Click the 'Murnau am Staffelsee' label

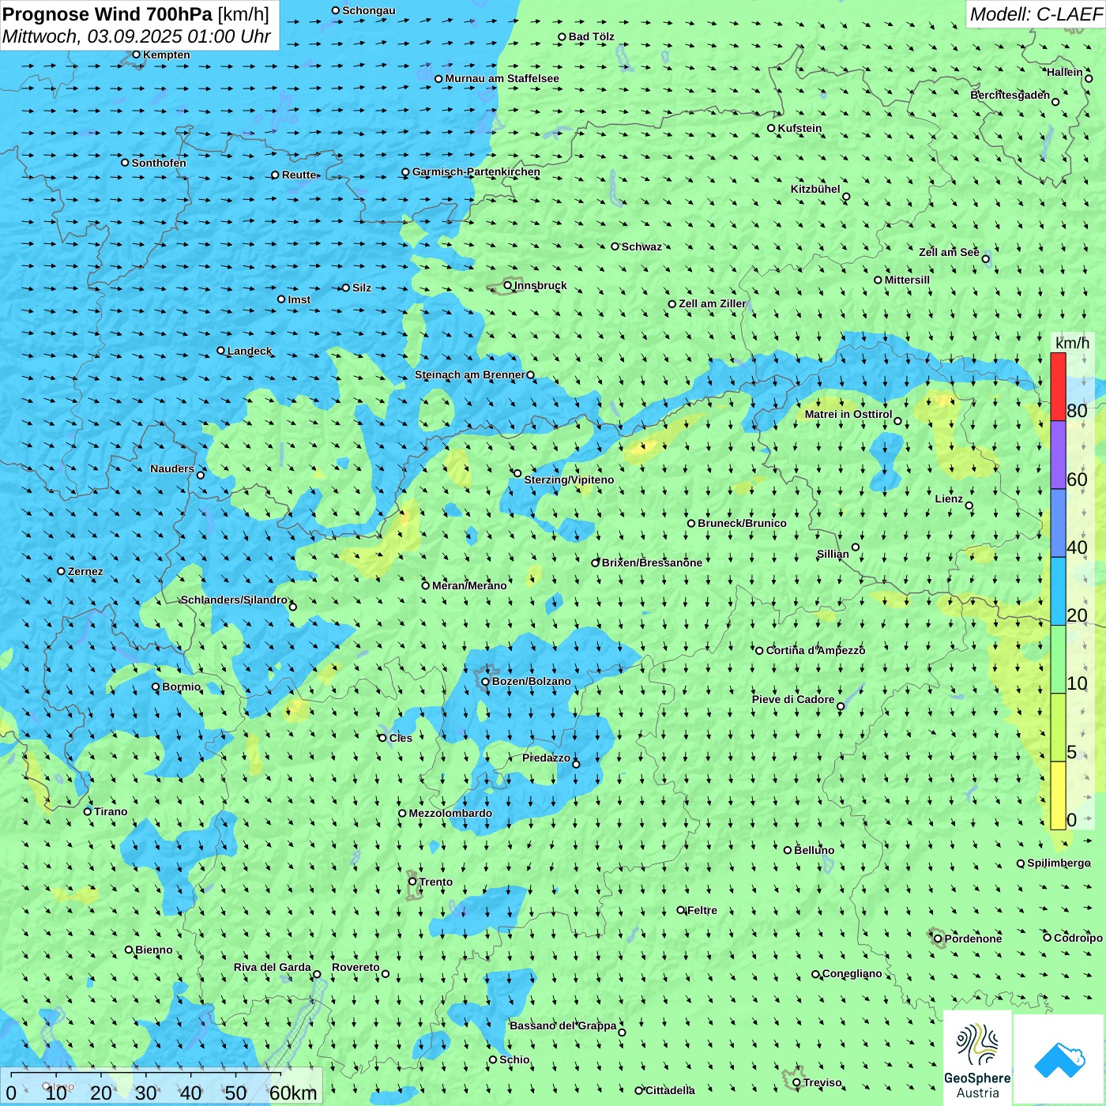click(502, 78)
